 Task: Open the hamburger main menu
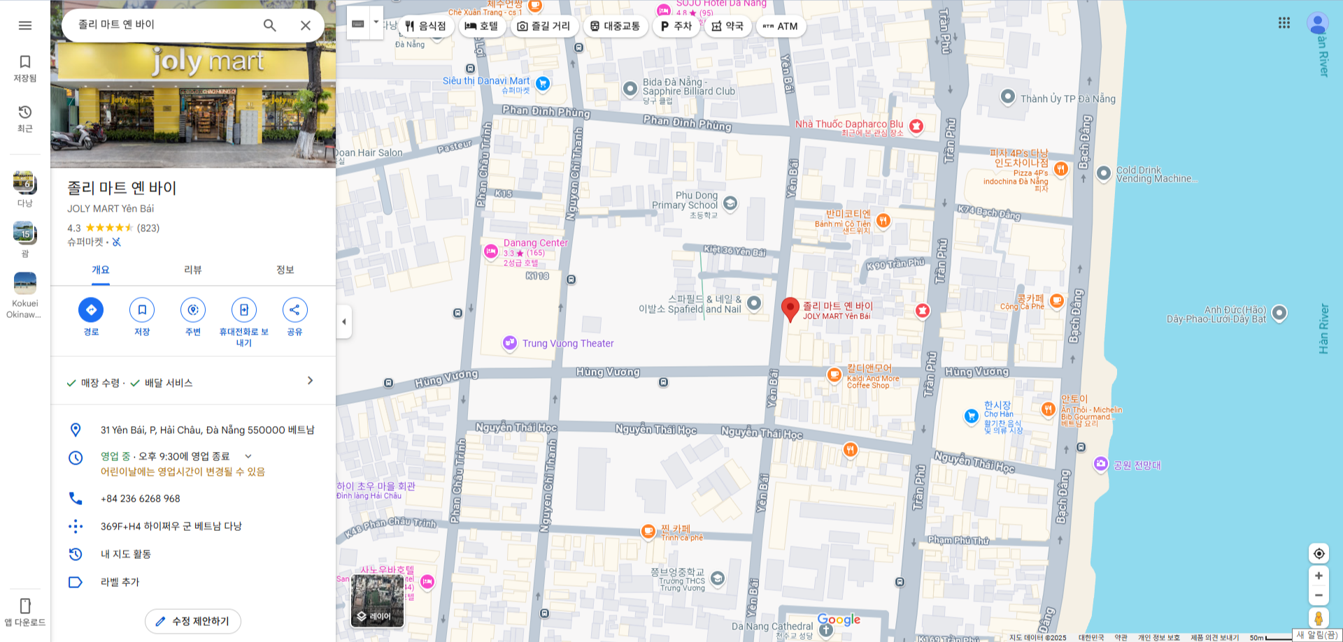[x=25, y=26]
